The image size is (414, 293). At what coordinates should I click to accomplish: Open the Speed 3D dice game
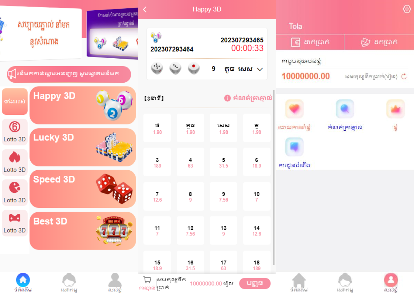pos(83,189)
